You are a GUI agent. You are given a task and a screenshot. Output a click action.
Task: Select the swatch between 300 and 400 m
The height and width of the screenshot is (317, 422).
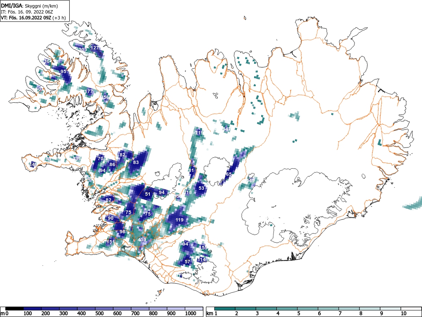pyautogui.click(x=69, y=309)
